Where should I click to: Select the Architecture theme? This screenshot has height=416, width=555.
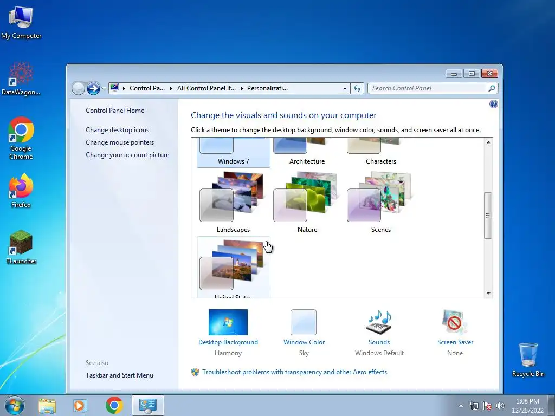[307, 152]
